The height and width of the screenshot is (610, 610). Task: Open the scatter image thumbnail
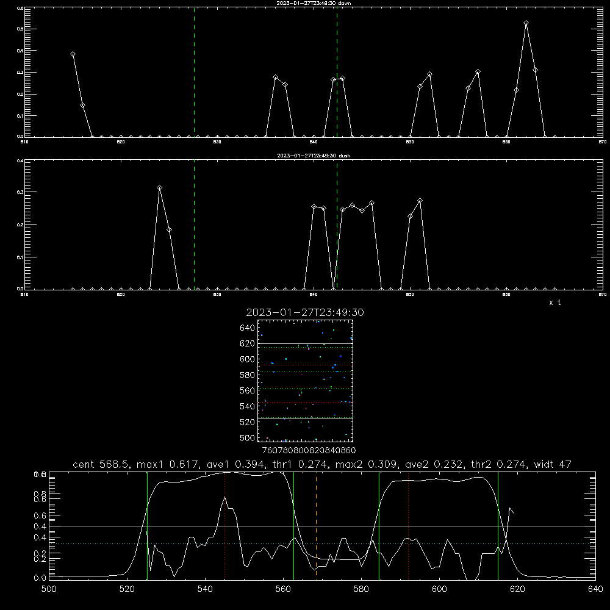pyautogui.click(x=305, y=381)
